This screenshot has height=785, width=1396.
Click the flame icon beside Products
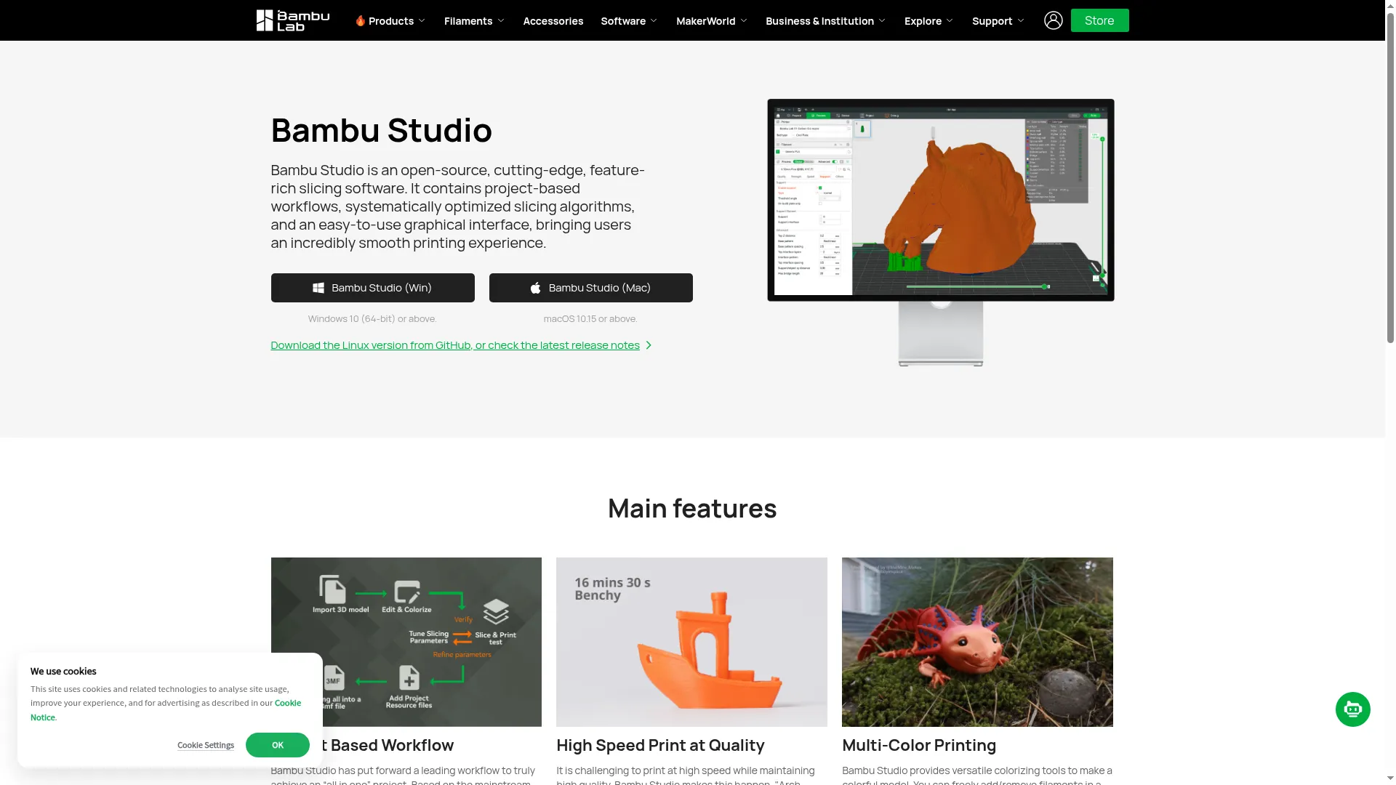360,20
